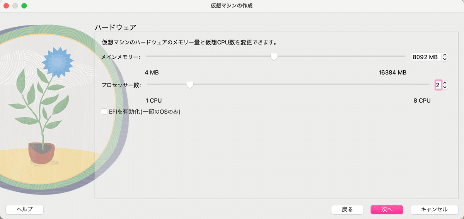
Task: Click the メインメモリー slider handle
Action: [x=274, y=57]
